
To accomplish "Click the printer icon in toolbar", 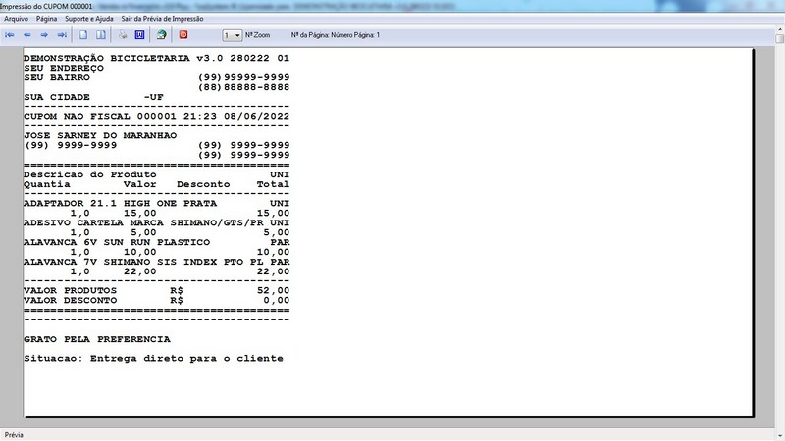I will click(123, 35).
